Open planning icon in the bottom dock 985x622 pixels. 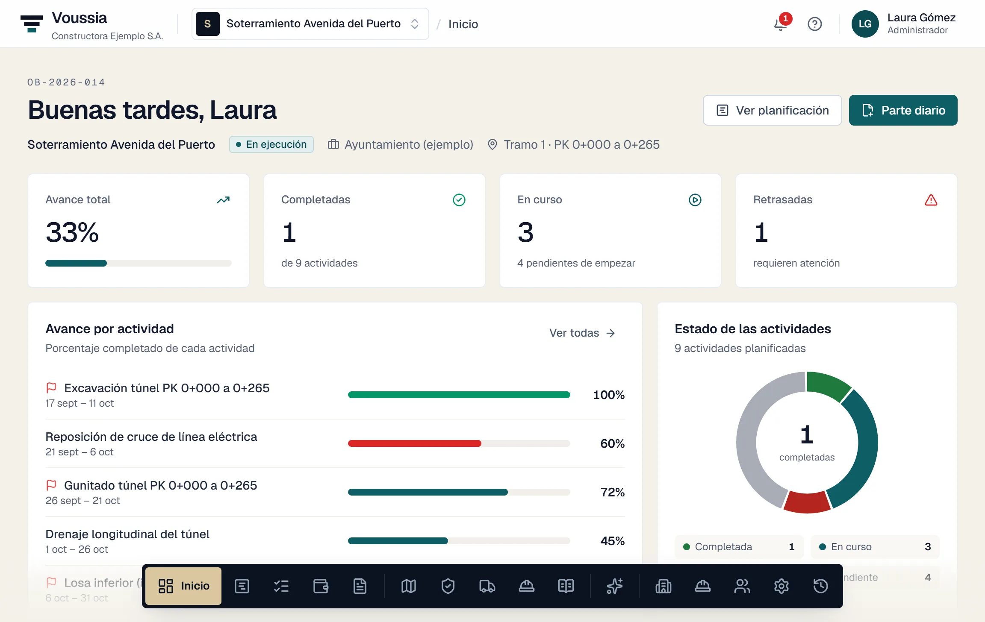point(242,586)
